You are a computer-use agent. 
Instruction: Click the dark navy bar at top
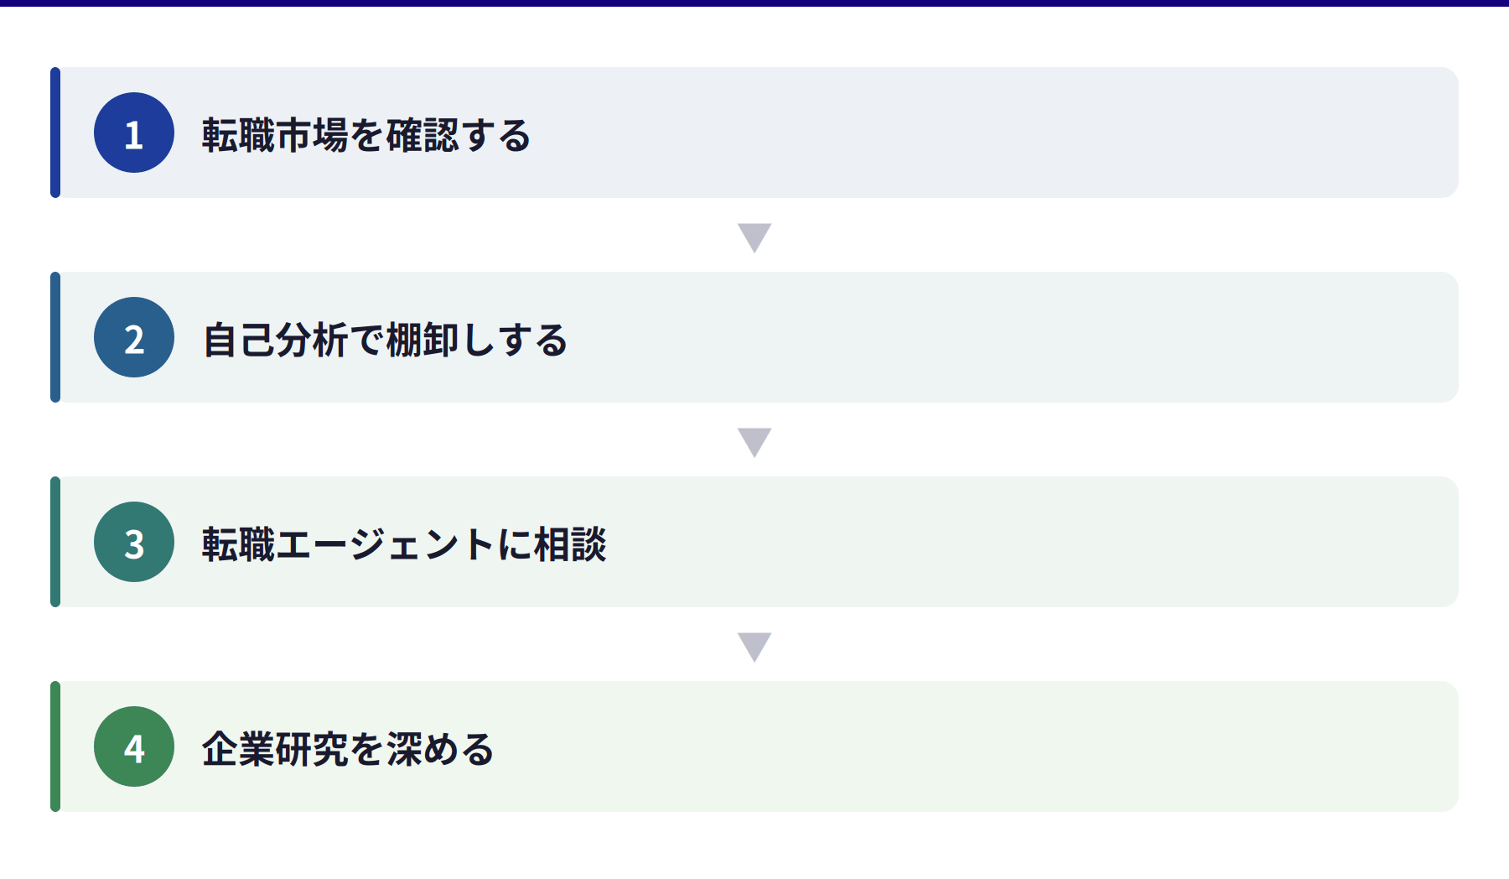click(754, 3)
